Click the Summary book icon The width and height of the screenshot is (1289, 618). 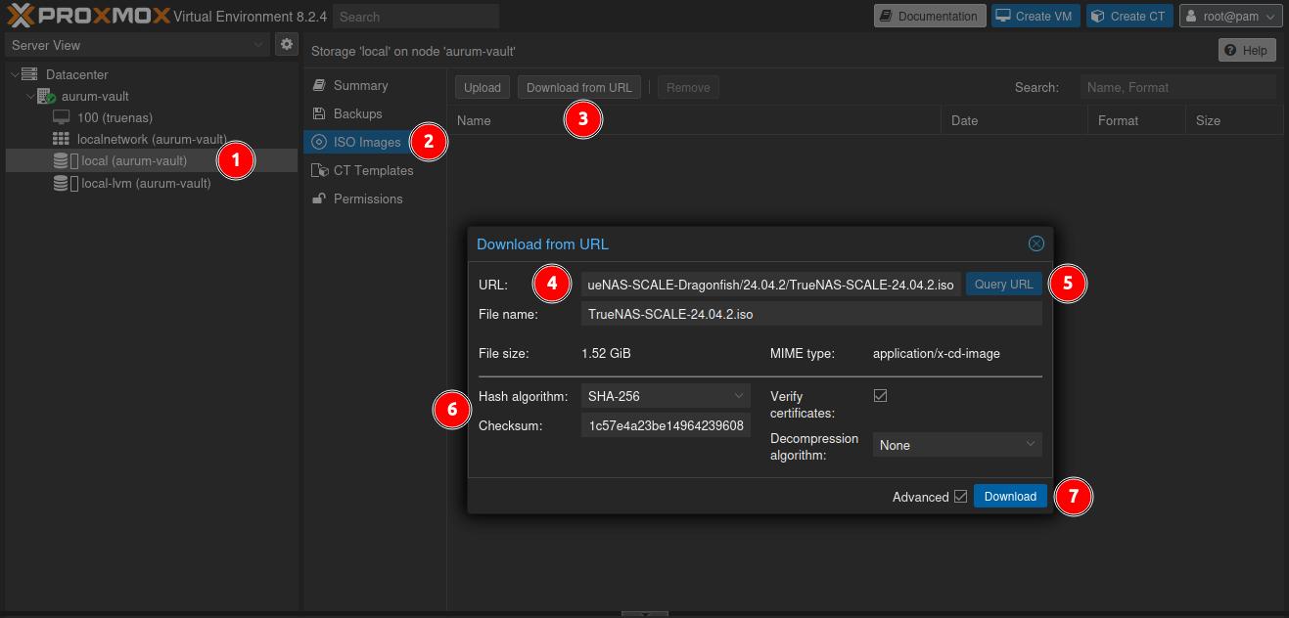click(x=319, y=85)
